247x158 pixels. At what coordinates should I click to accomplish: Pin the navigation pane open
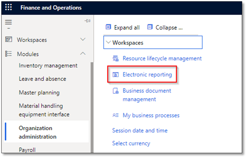pos(87,21)
